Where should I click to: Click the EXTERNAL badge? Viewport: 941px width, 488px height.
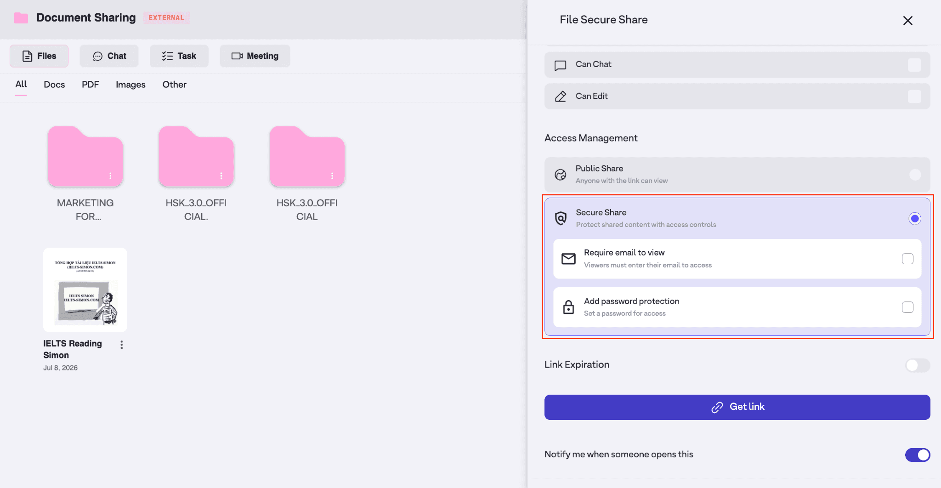166,18
